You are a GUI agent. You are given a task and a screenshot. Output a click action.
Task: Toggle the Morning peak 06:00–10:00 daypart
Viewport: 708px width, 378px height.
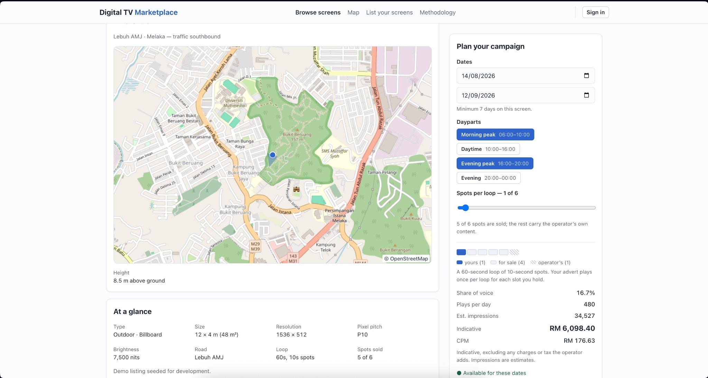pos(495,135)
